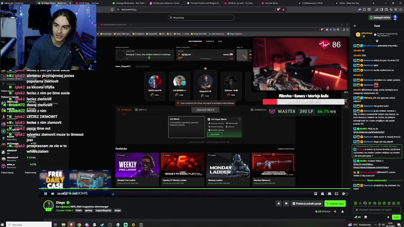Viewport: 404px width, 227px height.
Task: Select the gaming tag
Action: [88, 210]
